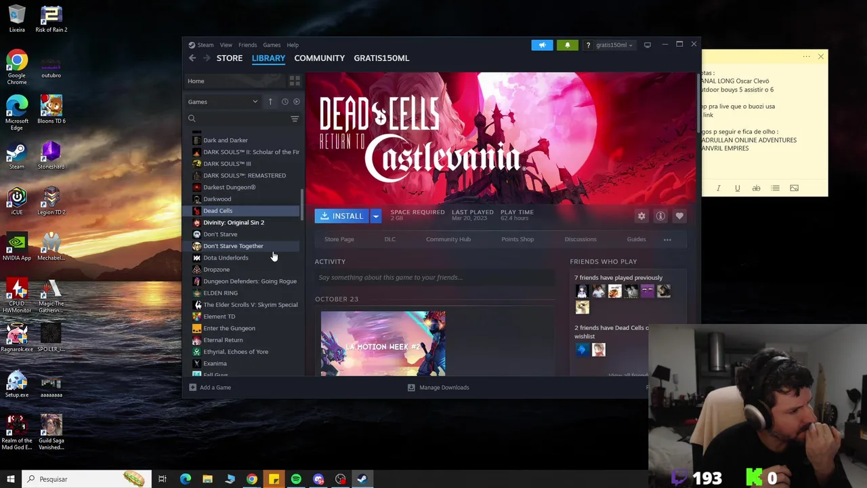Go back with the Steam back arrow
Image resolution: width=867 pixels, height=488 pixels.
click(x=192, y=58)
